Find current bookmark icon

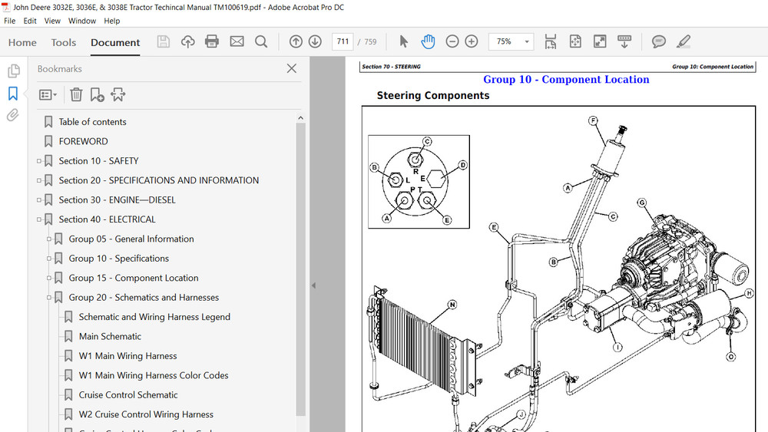(x=118, y=94)
